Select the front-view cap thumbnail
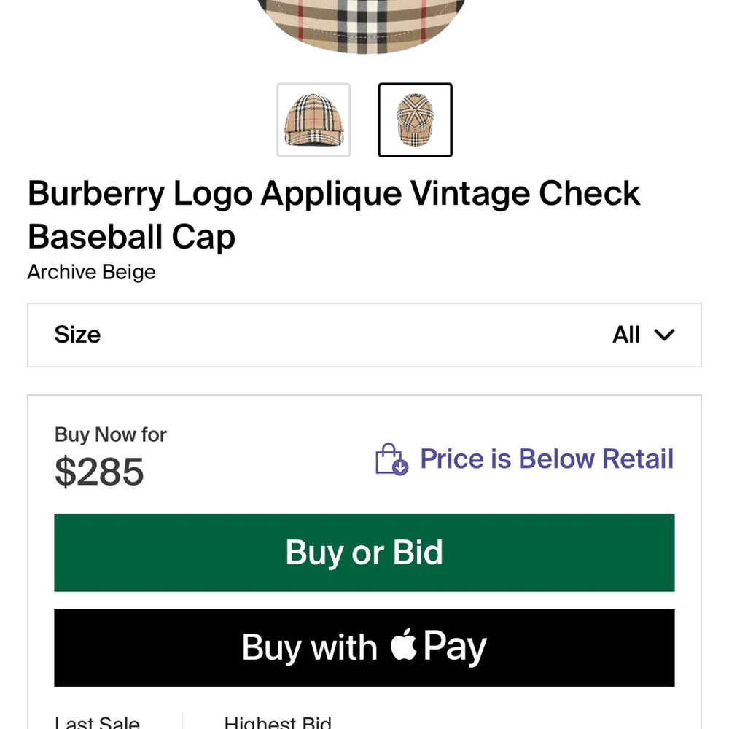Screen dimensions: 729x729 coord(313,120)
